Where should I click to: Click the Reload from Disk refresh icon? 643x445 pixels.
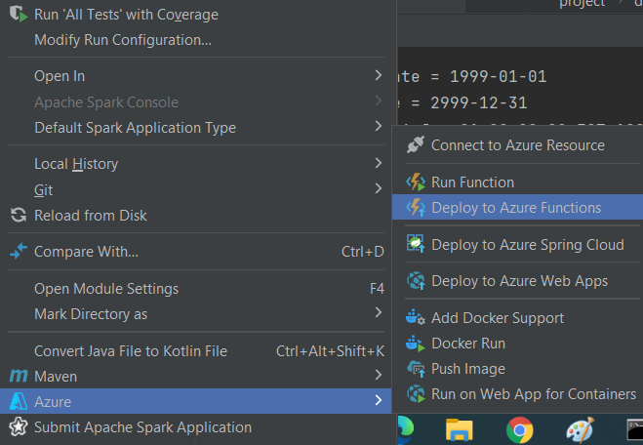pos(19,215)
